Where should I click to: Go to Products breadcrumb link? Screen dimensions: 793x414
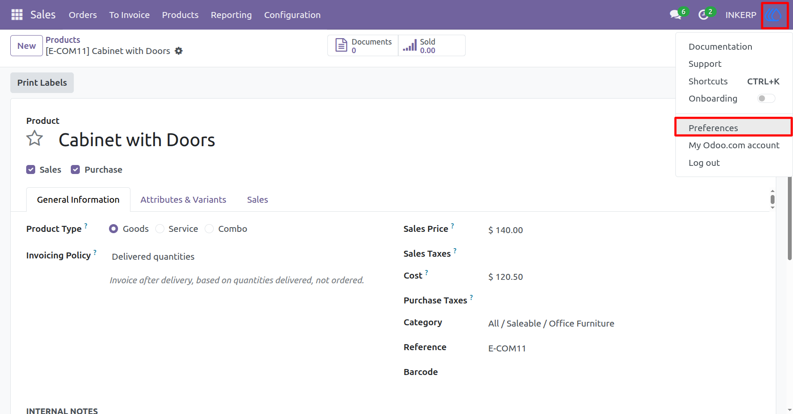point(63,40)
